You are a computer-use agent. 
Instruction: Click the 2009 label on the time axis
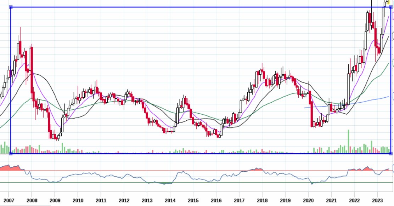pyautogui.click(x=55, y=200)
